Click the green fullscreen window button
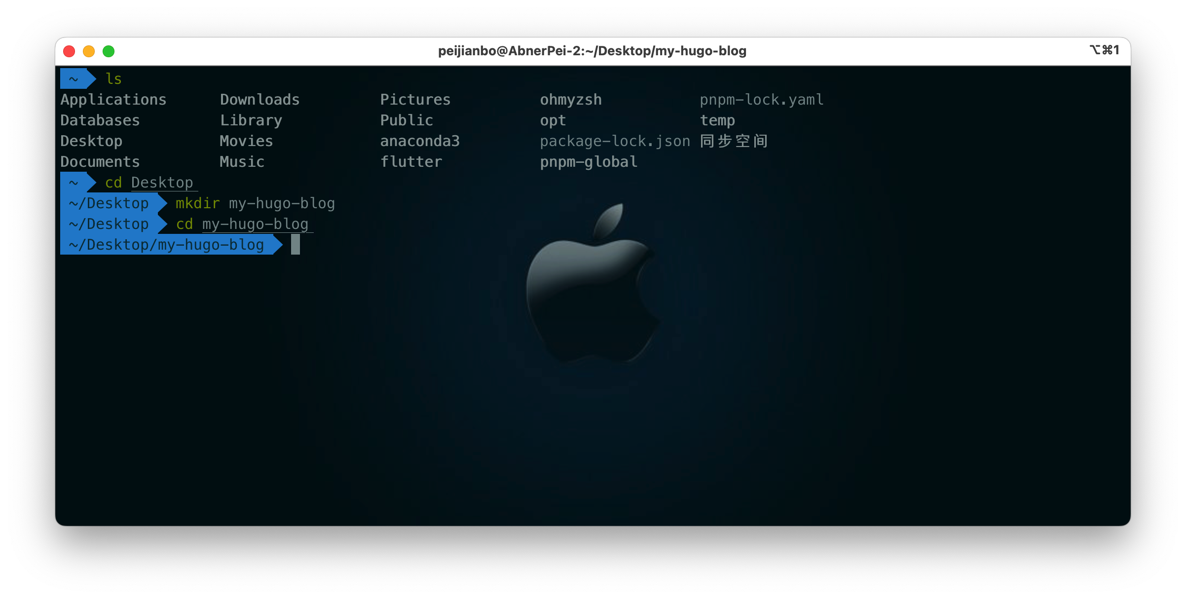The width and height of the screenshot is (1186, 599). 109,51
